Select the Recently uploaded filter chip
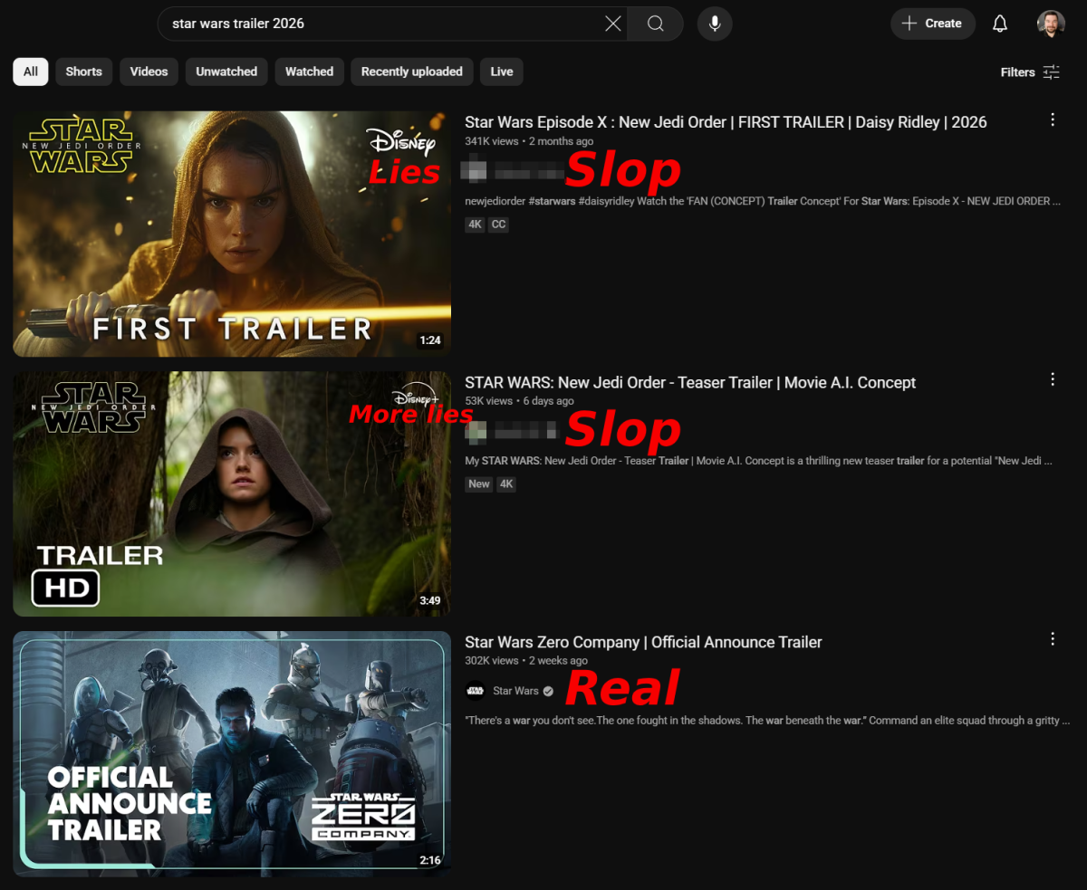1087x890 pixels. (x=412, y=72)
